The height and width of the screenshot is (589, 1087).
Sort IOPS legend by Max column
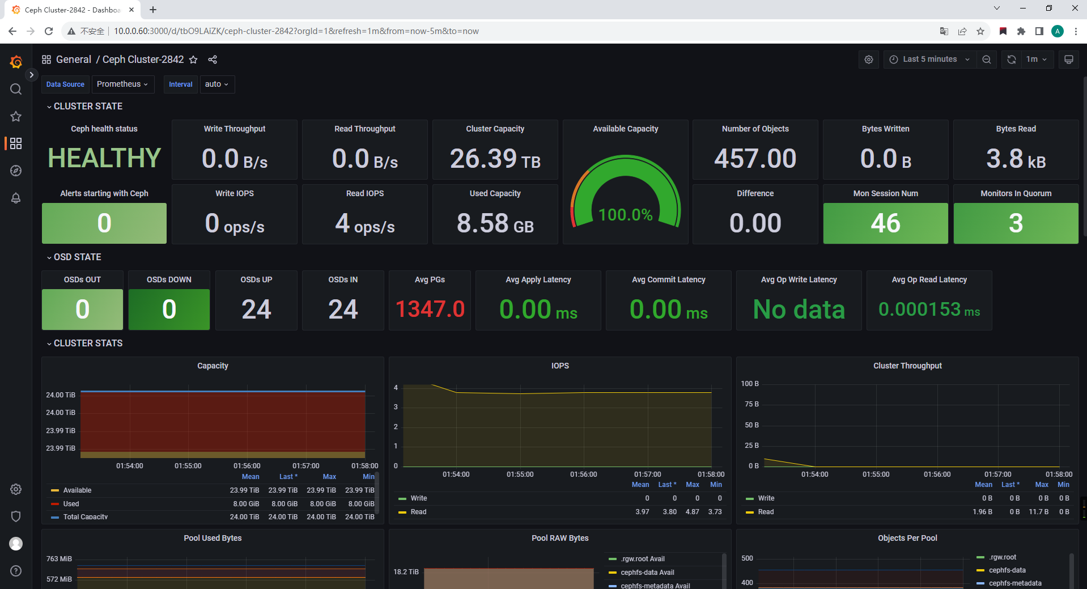pos(693,485)
